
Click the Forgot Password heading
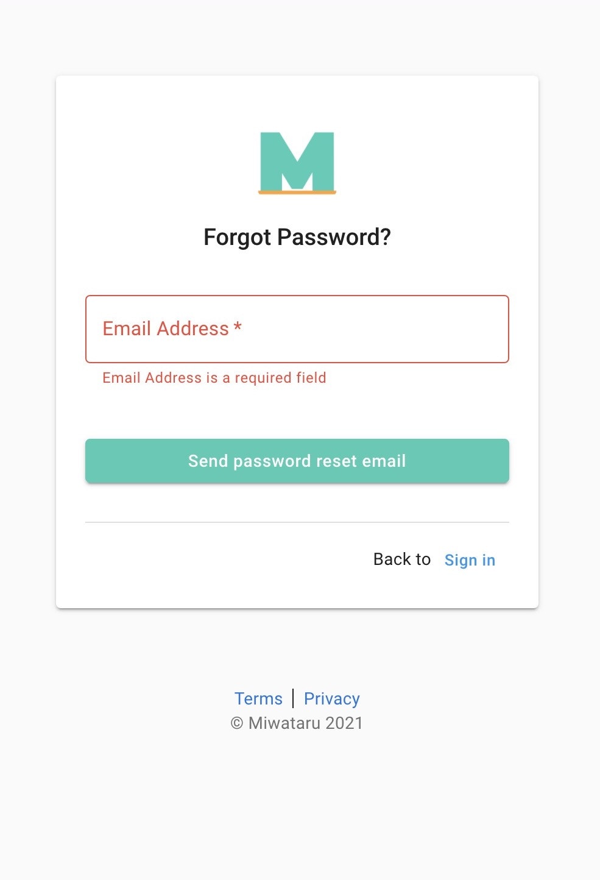tap(297, 236)
